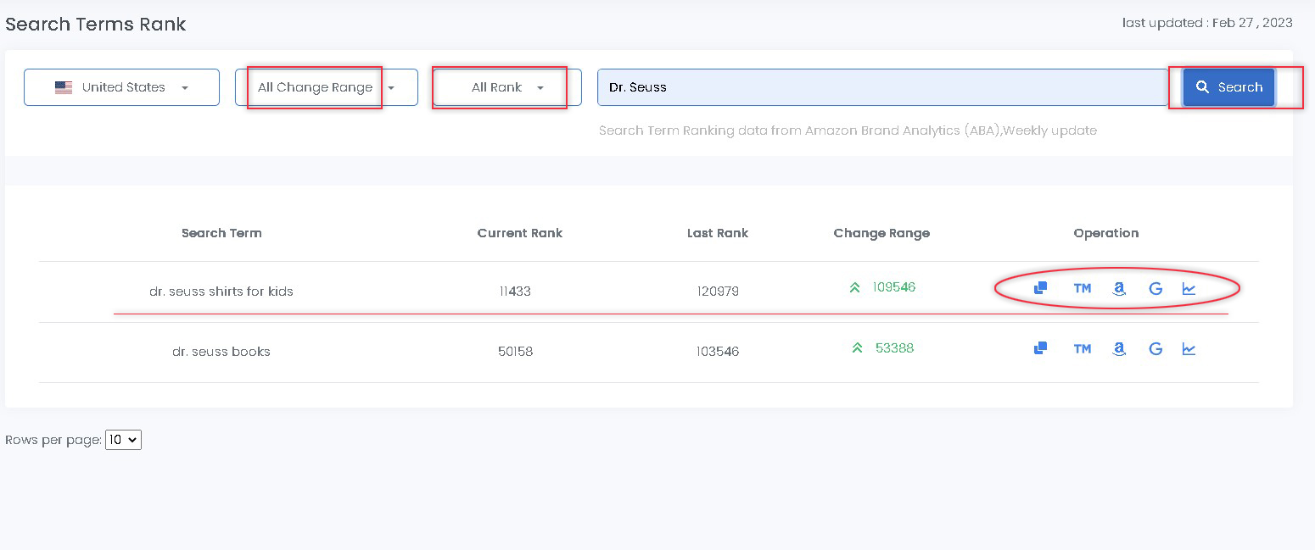1315x550 pixels.
Task: Click the Change Range column header
Action: tap(881, 233)
